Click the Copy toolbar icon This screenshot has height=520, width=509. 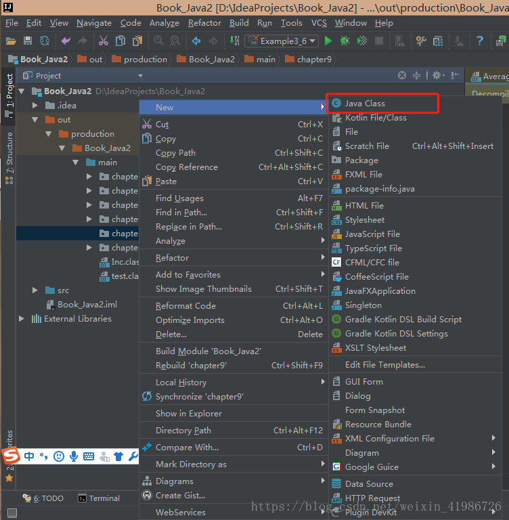(x=120, y=41)
